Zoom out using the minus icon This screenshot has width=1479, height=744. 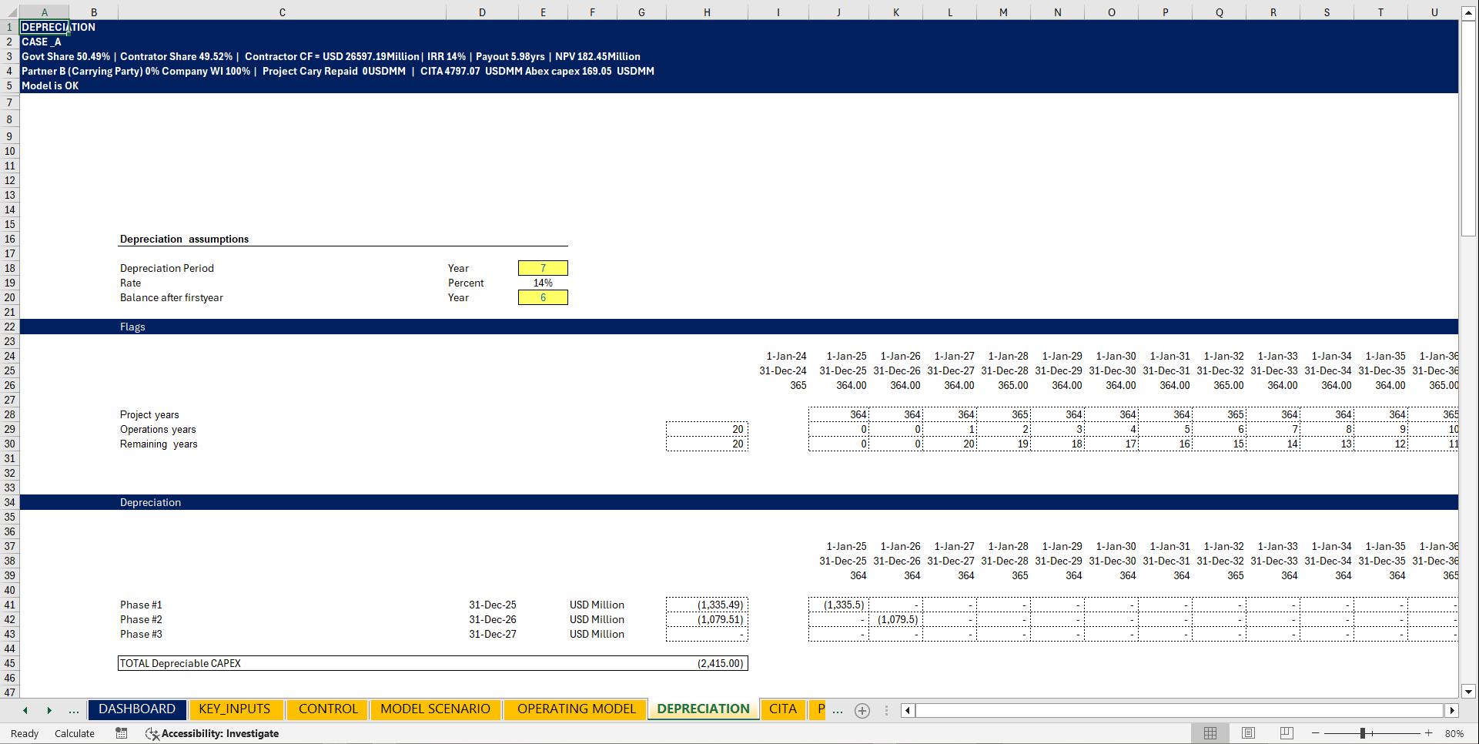pyautogui.click(x=1313, y=733)
